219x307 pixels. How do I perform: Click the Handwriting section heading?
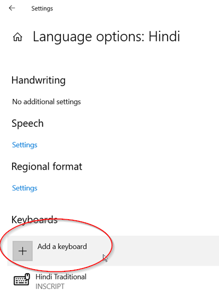[x=38, y=80]
